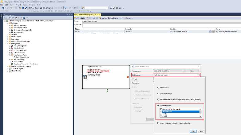Select the These databases radio option

(158, 106)
